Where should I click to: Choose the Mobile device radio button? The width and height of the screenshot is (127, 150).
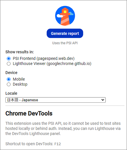(x=9, y=79)
